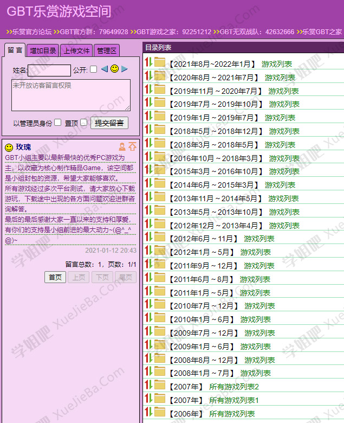Image resolution: width=344 pixels, height=423 pixels.
Task: Open 【2012年6月~11月】 游戏列表
Action: coord(222,239)
